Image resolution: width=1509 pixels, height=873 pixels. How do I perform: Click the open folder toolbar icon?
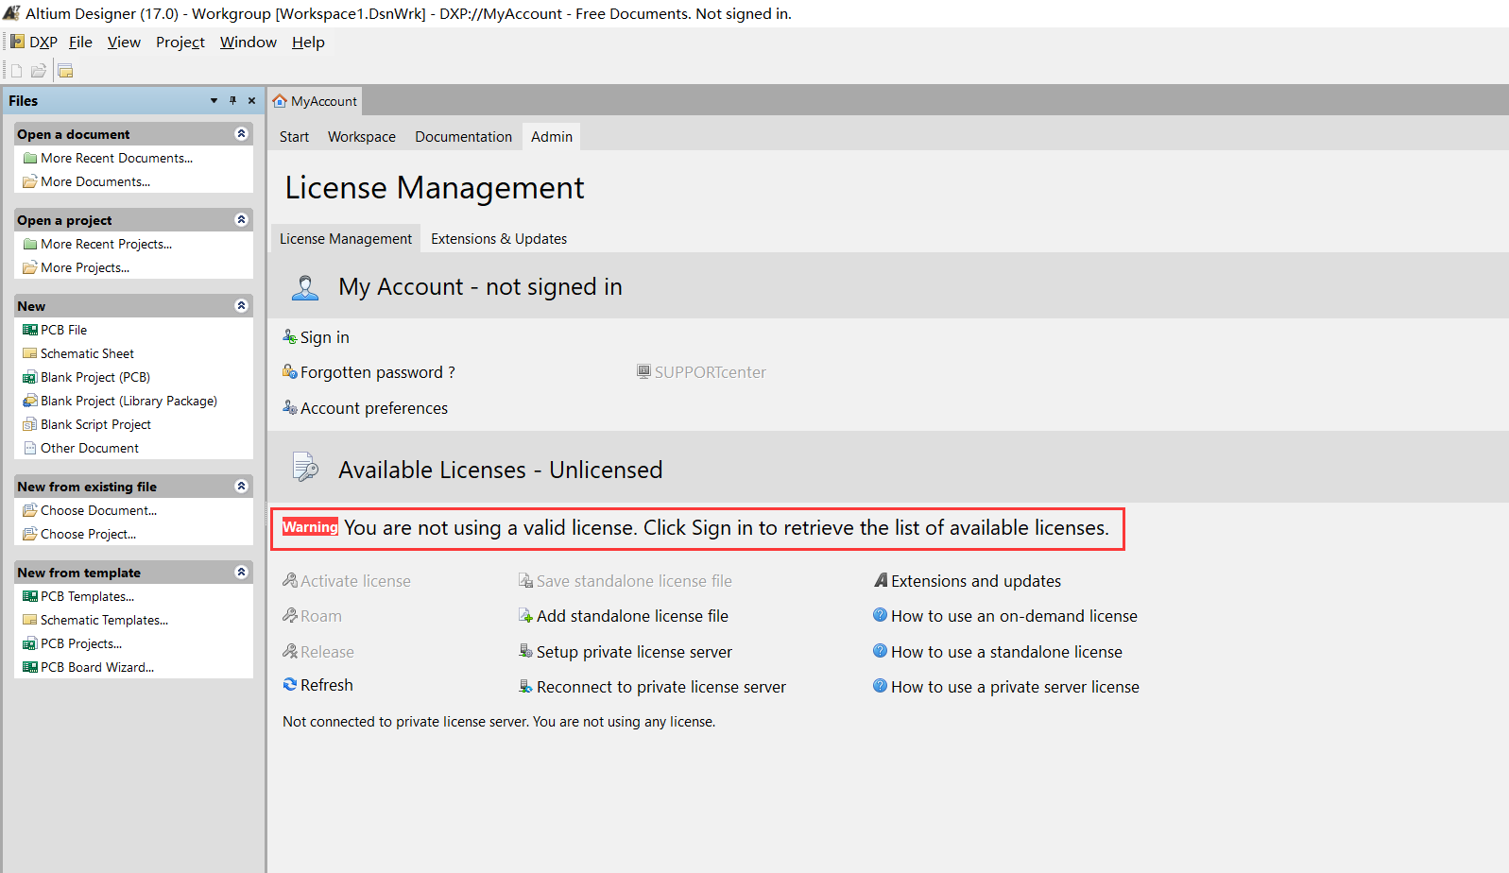pos(39,71)
